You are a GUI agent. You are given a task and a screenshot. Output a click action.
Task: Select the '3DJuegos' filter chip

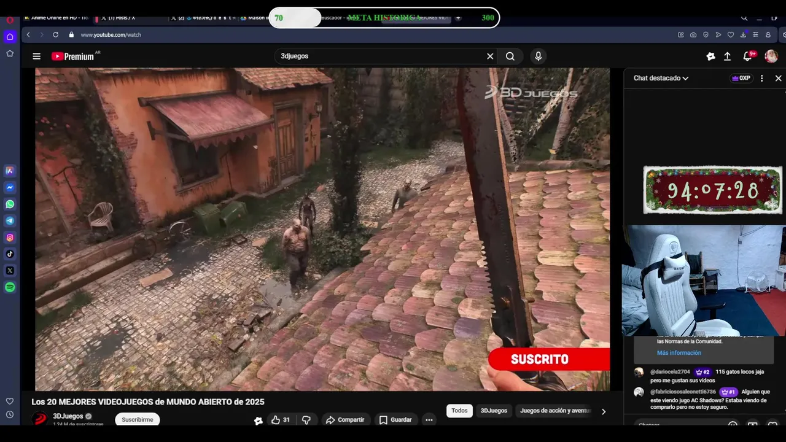pyautogui.click(x=494, y=411)
